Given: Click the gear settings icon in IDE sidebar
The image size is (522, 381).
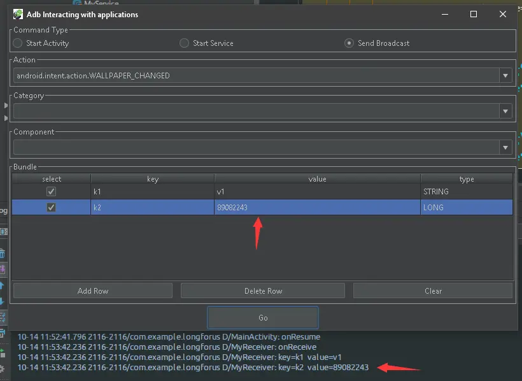Looking at the screenshot, I should point(2,369).
